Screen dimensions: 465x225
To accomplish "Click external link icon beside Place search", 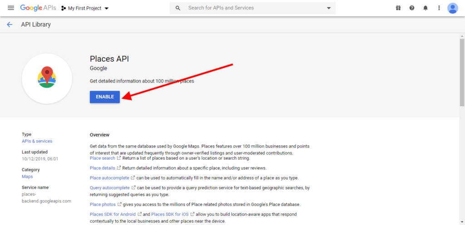I will click(119, 158).
